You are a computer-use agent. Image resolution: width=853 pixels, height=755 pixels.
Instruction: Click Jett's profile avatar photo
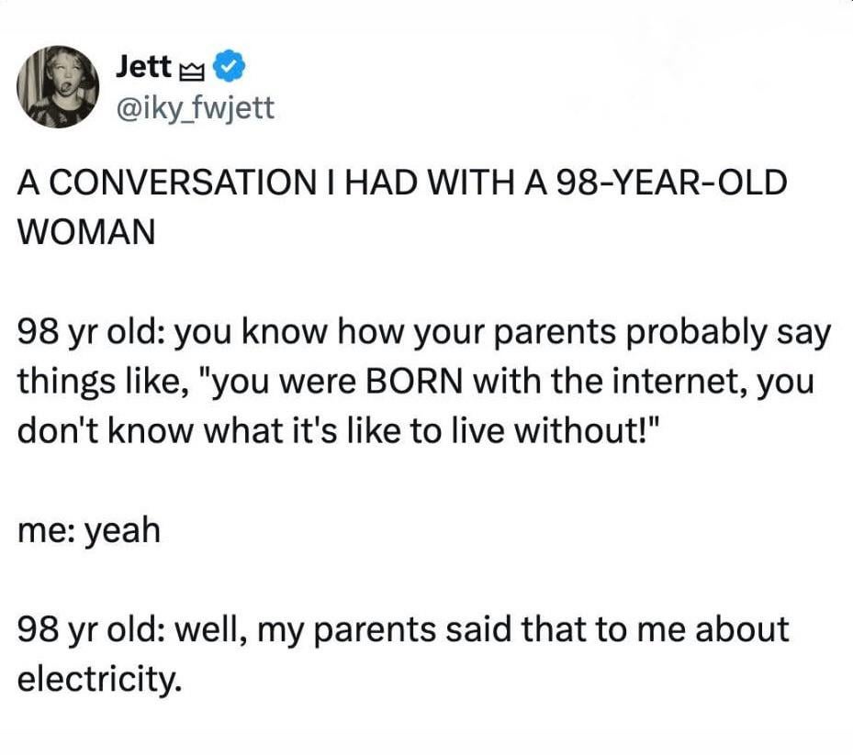point(58,86)
